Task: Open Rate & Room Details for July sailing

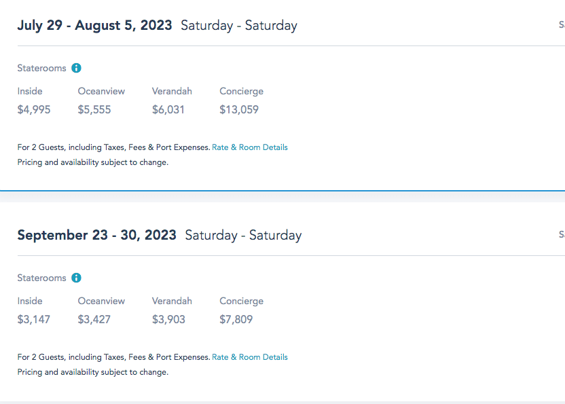Action: click(249, 147)
